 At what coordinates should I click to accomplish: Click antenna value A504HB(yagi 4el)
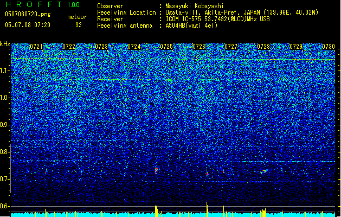tap(191, 25)
